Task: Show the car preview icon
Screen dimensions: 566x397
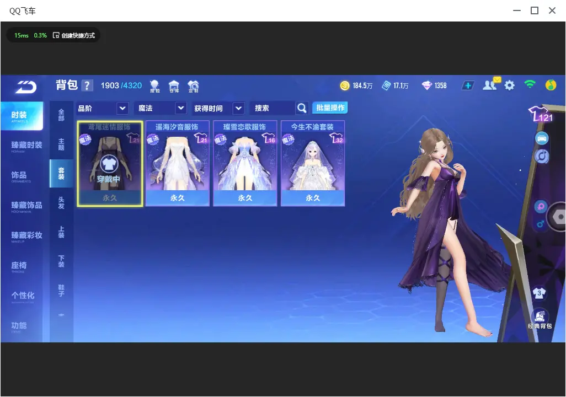Action: click(542, 138)
